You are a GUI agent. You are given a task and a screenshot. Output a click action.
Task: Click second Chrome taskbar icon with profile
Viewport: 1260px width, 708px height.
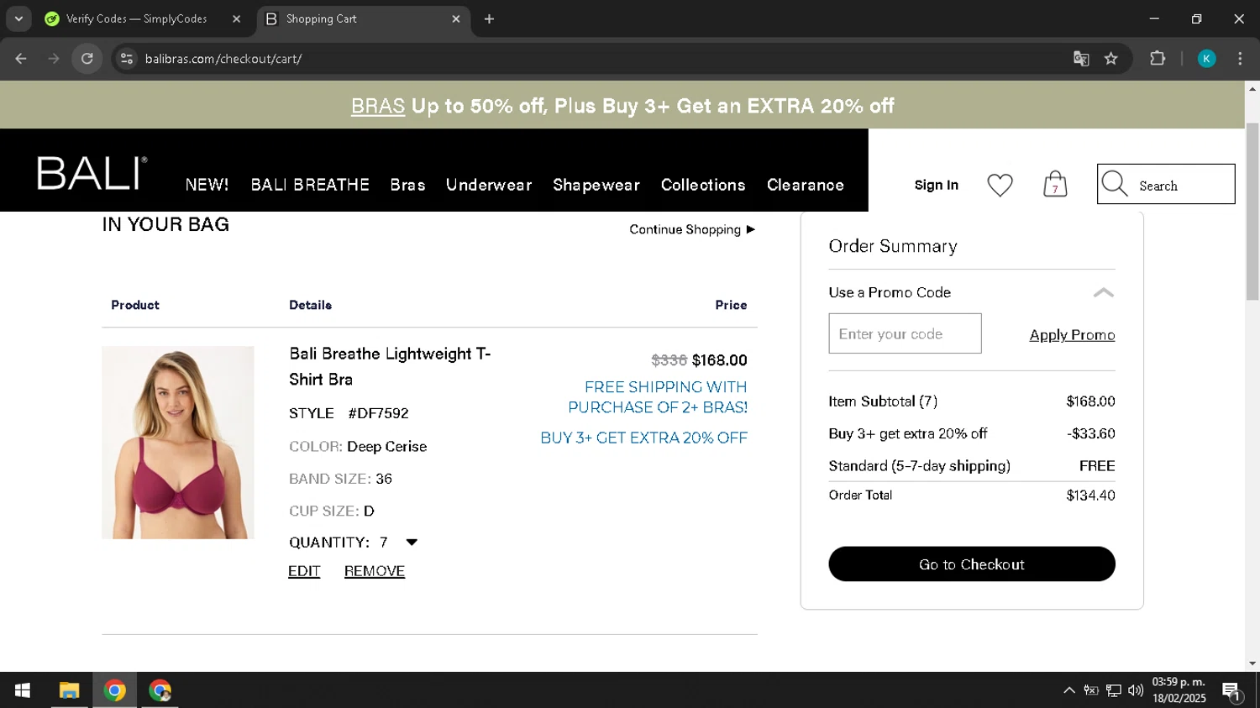coord(160,690)
